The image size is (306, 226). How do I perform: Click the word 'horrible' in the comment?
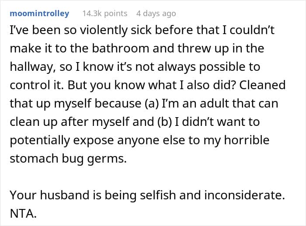[247, 140]
